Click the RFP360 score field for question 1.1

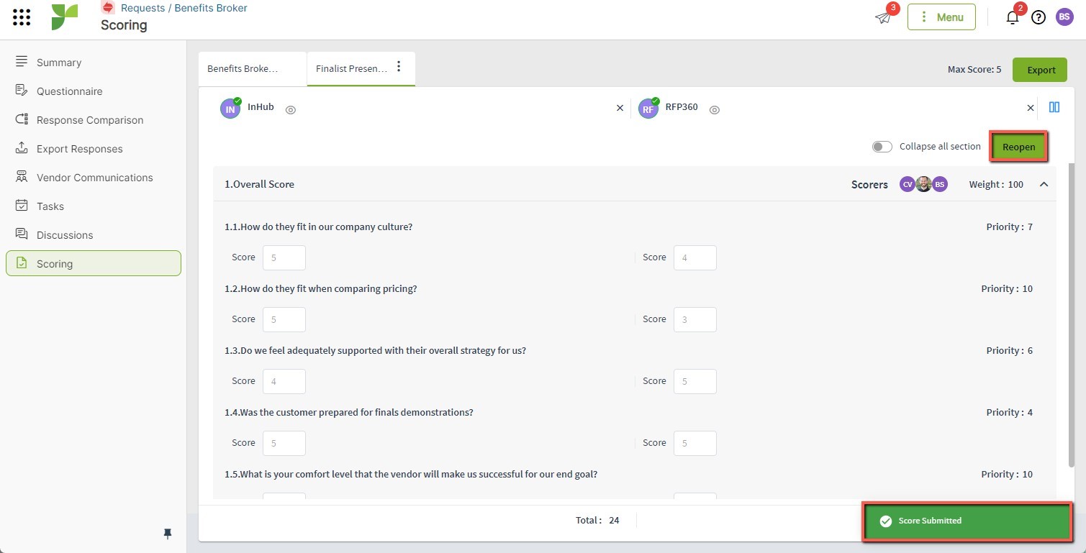click(695, 257)
